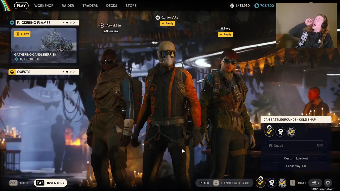Image resolution: width=340 pixels, height=191 pixels.
Task: Open the STORE tab
Action: 131,6
